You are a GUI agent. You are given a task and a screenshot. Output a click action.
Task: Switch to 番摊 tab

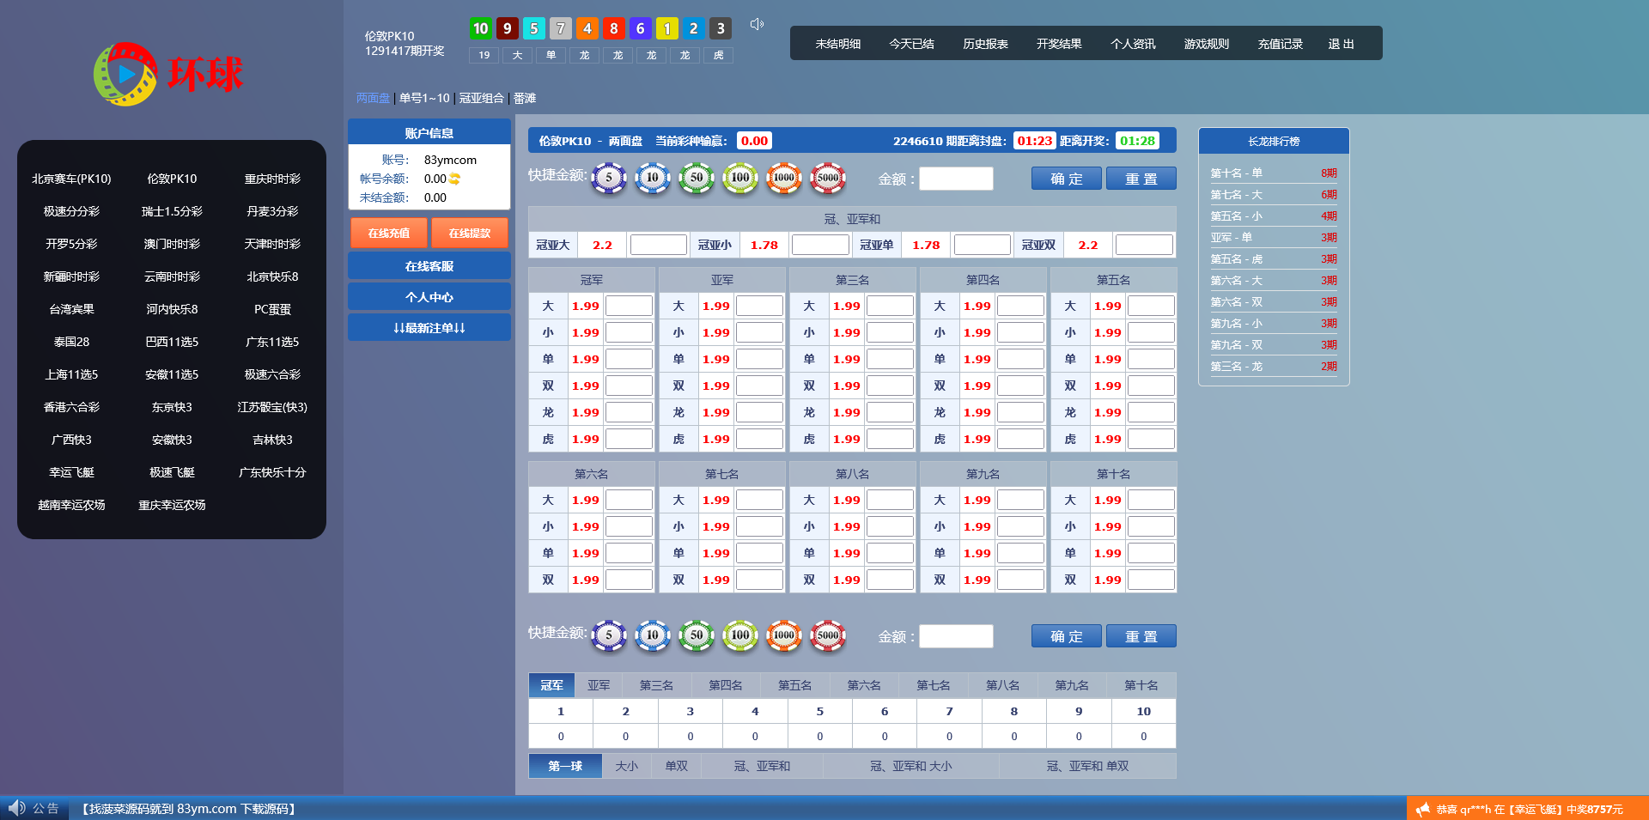(525, 98)
